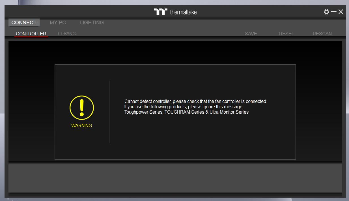
Task: Open the settings gear icon
Action: point(326,12)
